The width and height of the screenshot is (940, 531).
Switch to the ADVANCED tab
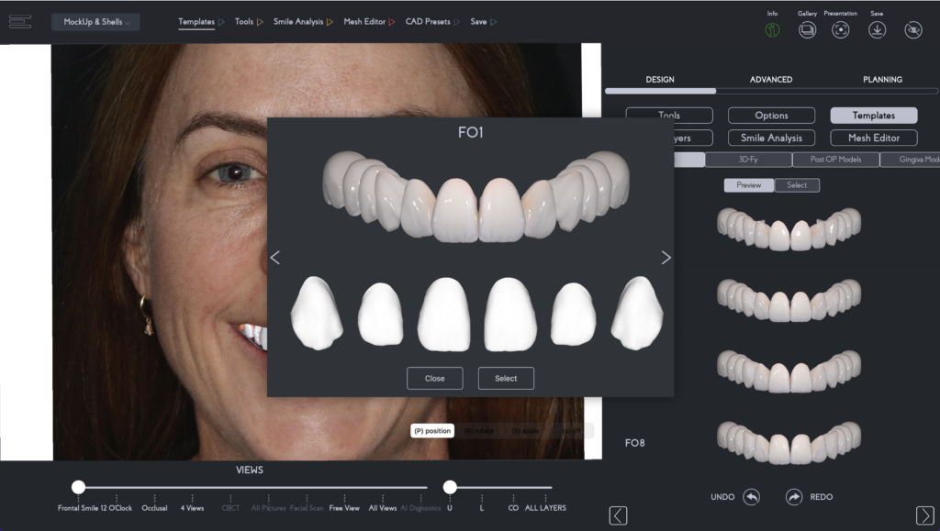tap(771, 80)
